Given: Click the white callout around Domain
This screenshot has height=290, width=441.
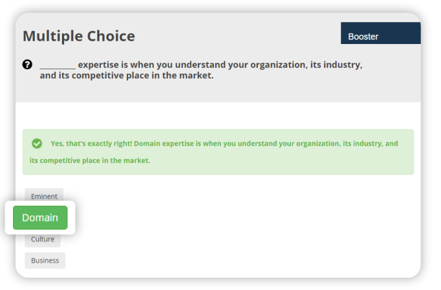Looking at the screenshot, I should pyautogui.click(x=40, y=217).
